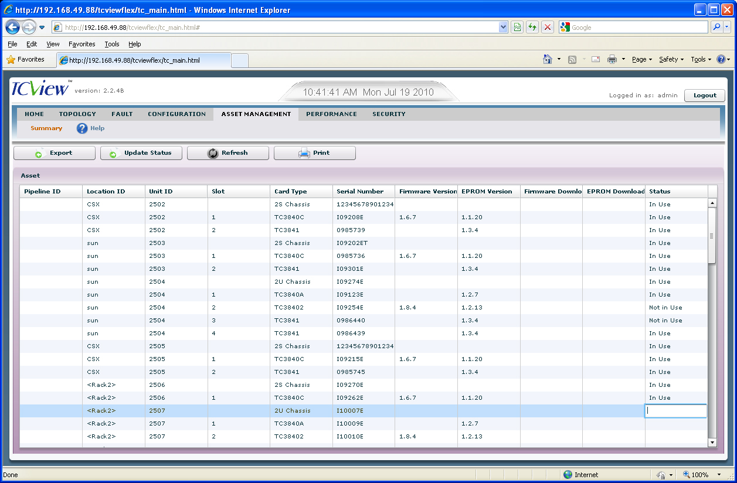Go to the SECURITY navigation tab
Screen dimensions: 737x483
pos(389,114)
